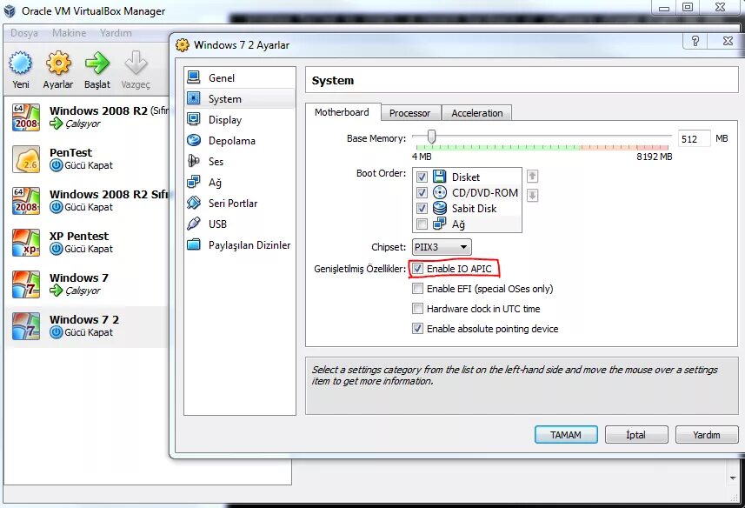The width and height of the screenshot is (745, 508).
Task: Click the Başlat green arrow icon
Action: (x=96, y=63)
